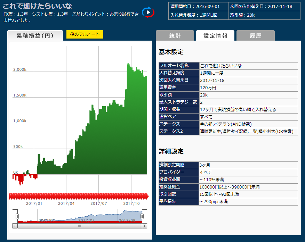Click the strategy title これで逝けたらいいな
Viewport: 305px width, 242px height.
pos(38,6)
